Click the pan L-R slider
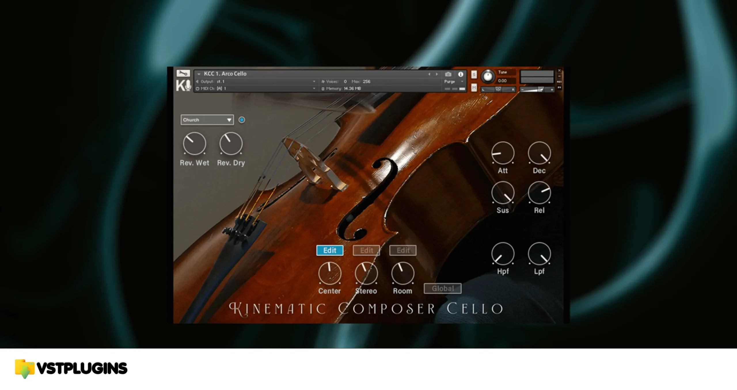 [x=498, y=89]
